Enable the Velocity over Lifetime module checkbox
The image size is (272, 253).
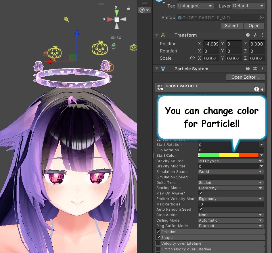(158, 243)
